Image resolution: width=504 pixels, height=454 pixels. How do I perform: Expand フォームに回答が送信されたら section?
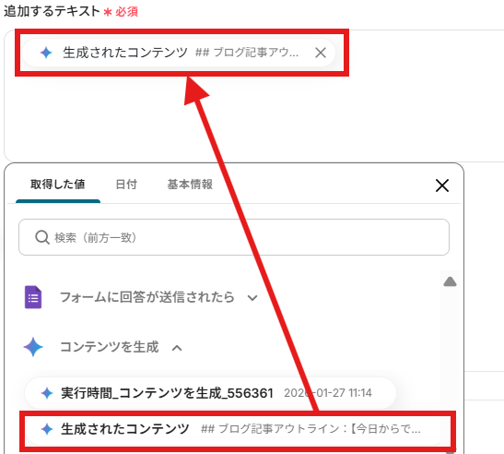pos(147,297)
